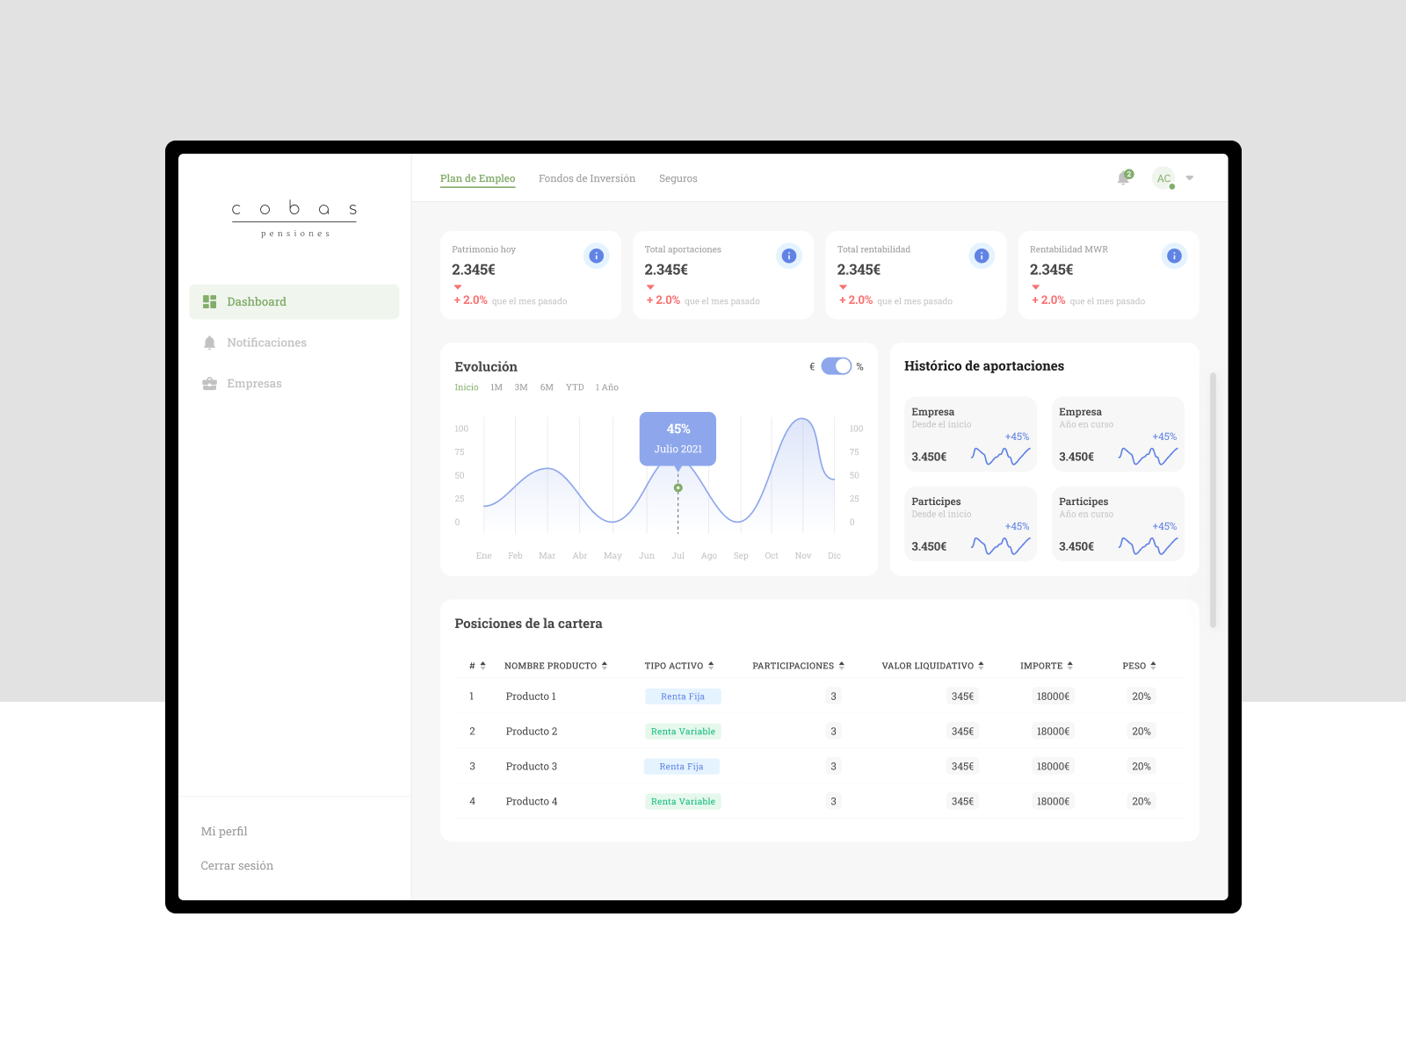Select the Dashboard grid icon in sidebar
This screenshot has width=1406, height=1054.
(x=209, y=301)
